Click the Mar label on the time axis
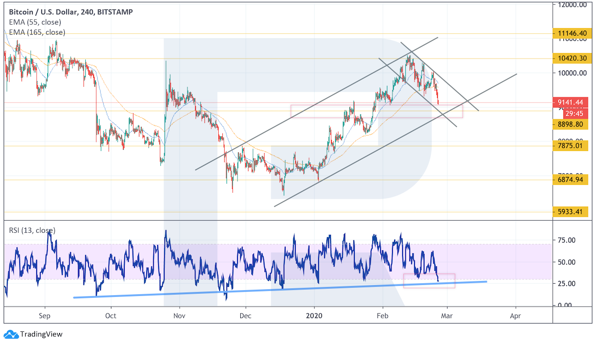The image size is (596, 345). coord(447,316)
